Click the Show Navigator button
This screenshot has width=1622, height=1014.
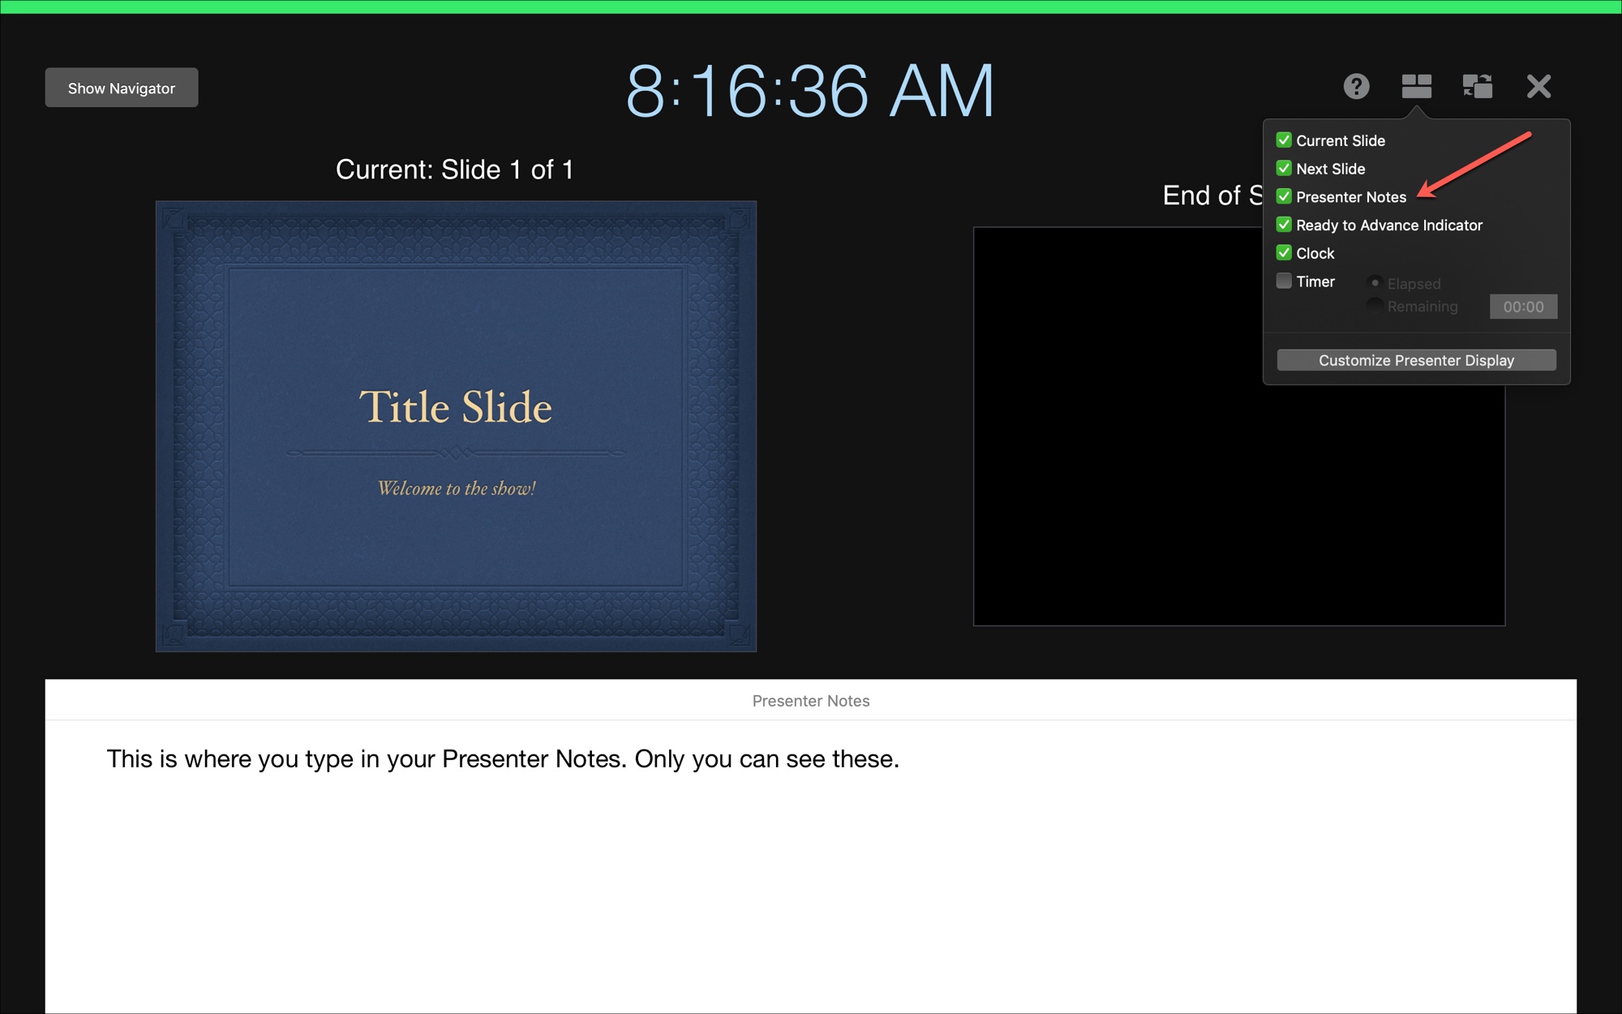click(122, 88)
